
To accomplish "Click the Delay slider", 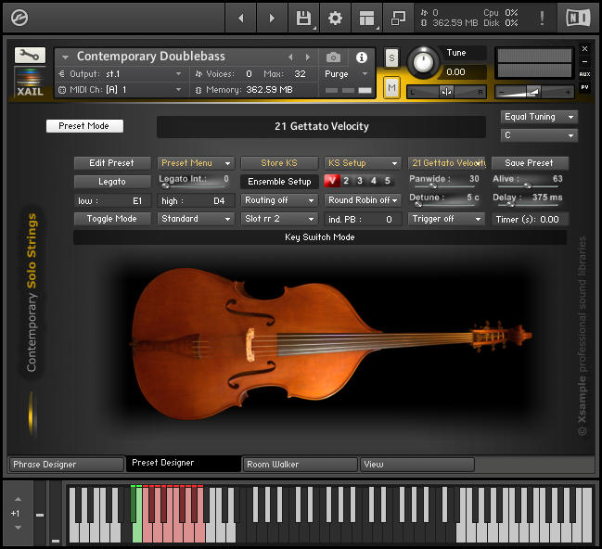I will click(528, 205).
